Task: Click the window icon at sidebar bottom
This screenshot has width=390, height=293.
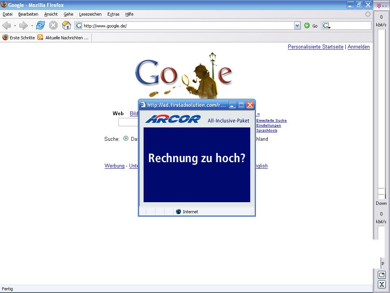Action: point(382,275)
